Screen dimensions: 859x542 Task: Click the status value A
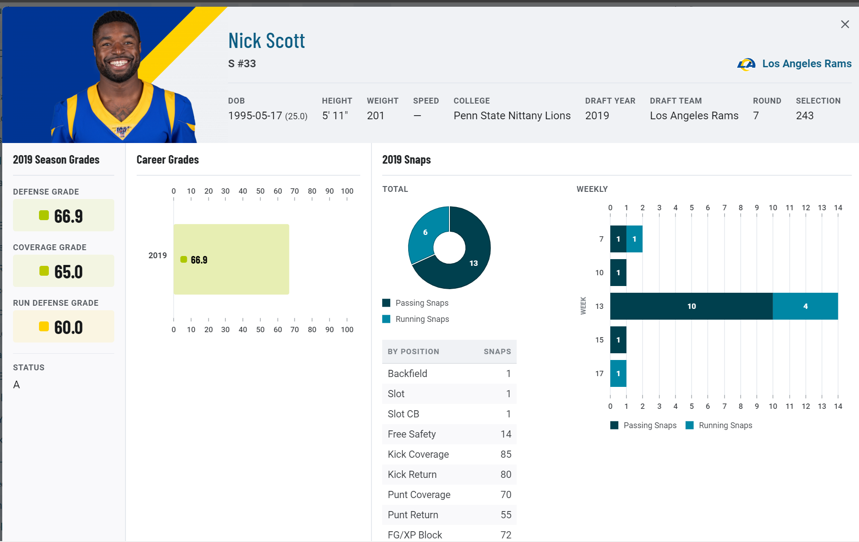coord(17,385)
